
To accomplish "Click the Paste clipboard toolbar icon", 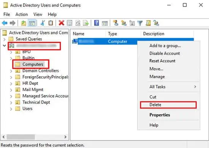I will 51,23.
